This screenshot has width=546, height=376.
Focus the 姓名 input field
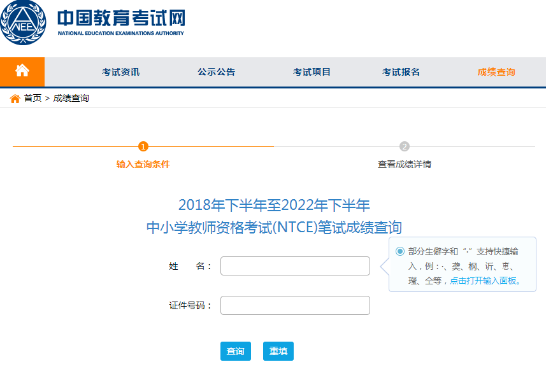(x=295, y=266)
